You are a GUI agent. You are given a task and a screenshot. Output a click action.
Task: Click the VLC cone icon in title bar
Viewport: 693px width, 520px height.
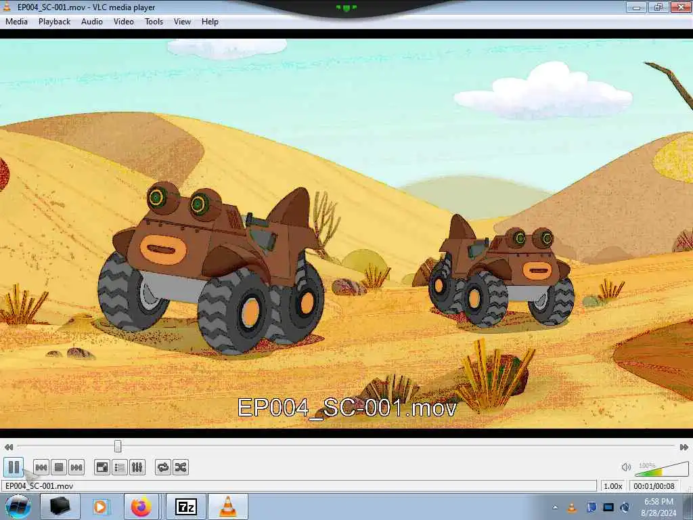(7, 7)
